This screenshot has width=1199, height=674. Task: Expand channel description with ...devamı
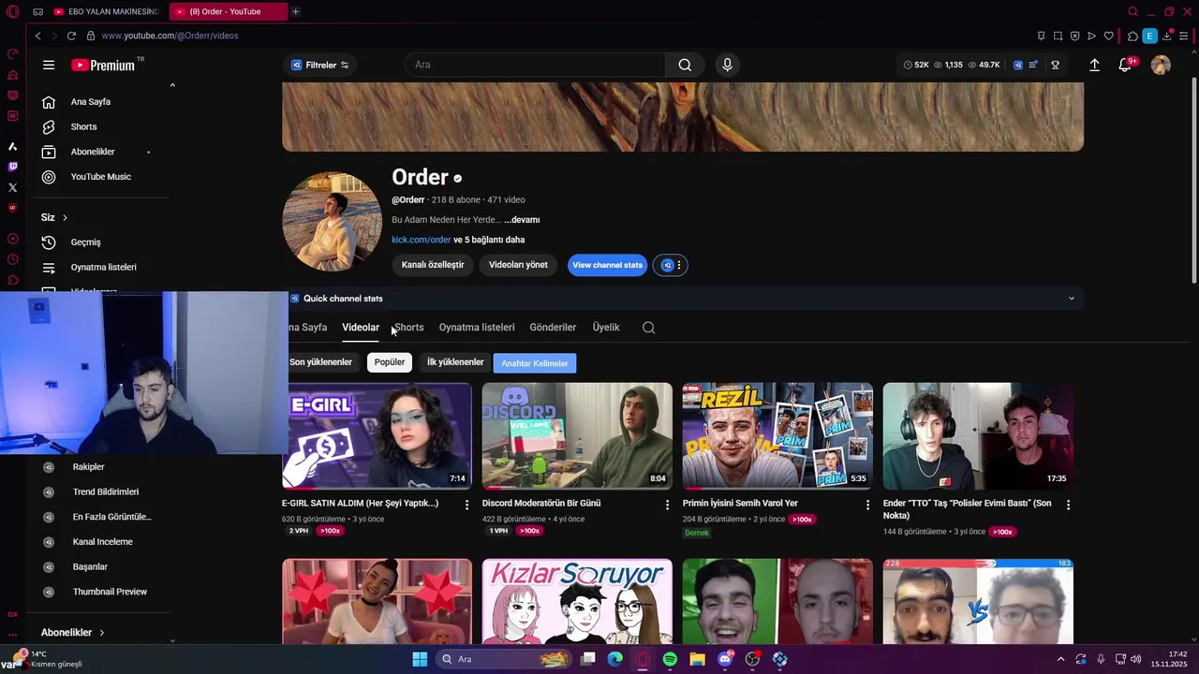[x=522, y=220]
